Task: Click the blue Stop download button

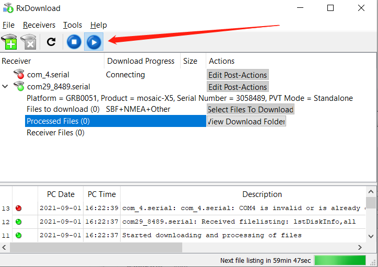Action: pos(74,42)
